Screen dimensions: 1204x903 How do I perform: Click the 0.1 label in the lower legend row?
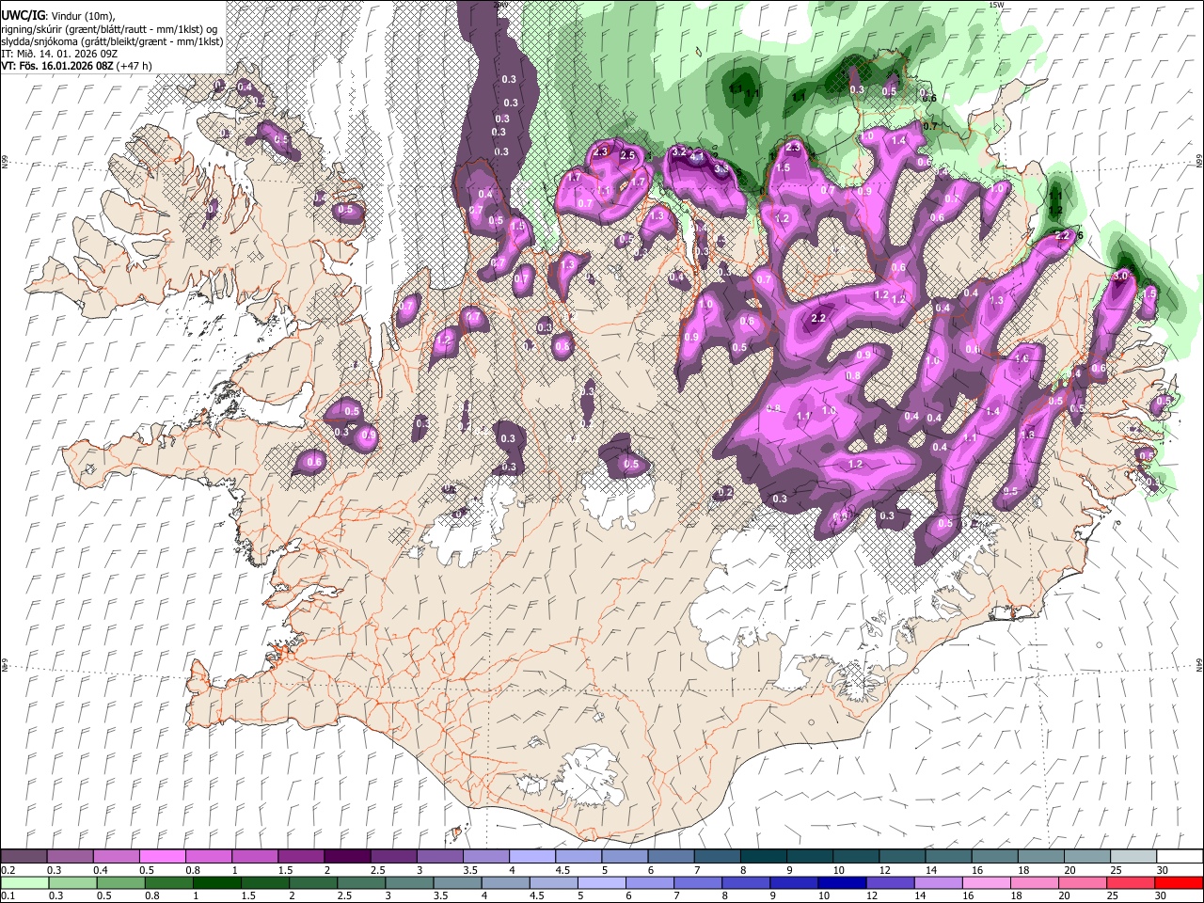pyautogui.click(x=8, y=895)
